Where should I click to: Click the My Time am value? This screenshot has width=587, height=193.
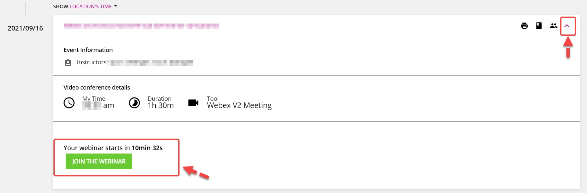pyautogui.click(x=98, y=105)
